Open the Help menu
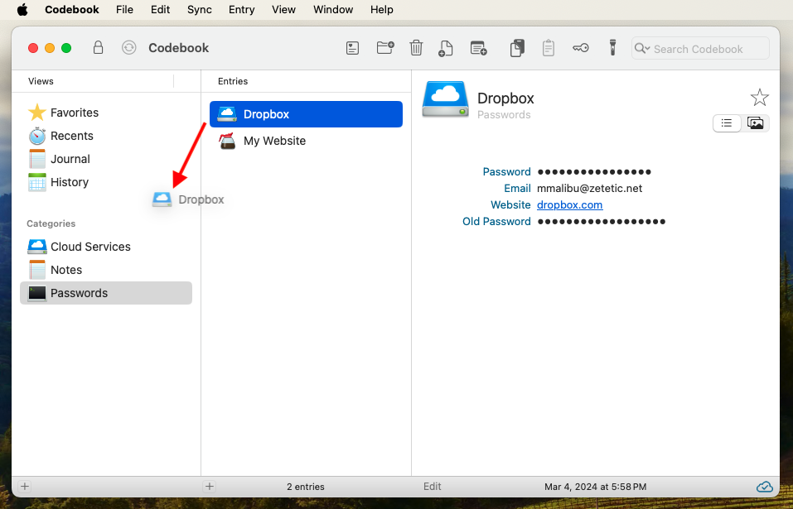The width and height of the screenshot is (793, 509). 382,10
